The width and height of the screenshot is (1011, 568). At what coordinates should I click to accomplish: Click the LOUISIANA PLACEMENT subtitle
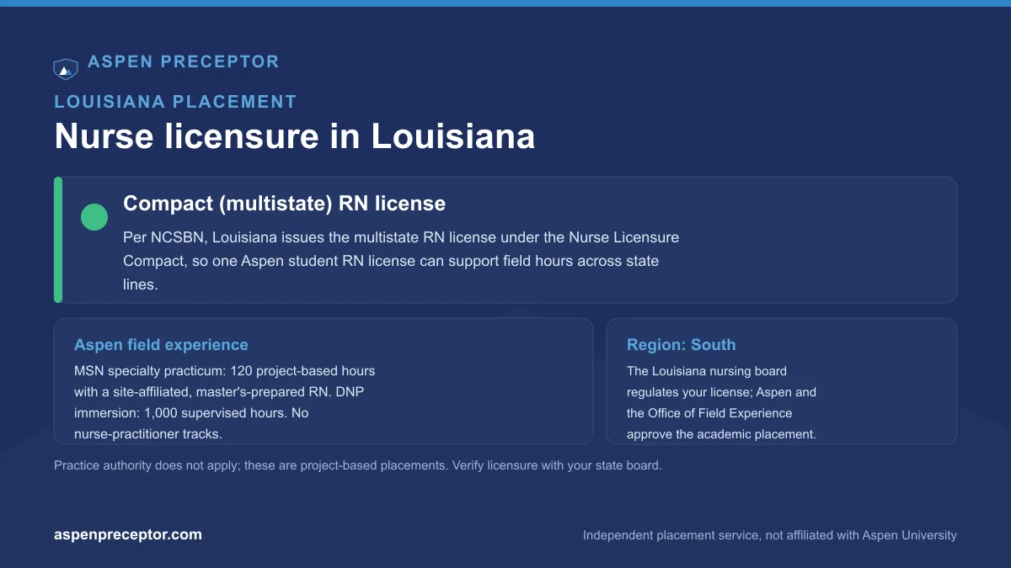point(175,102)
